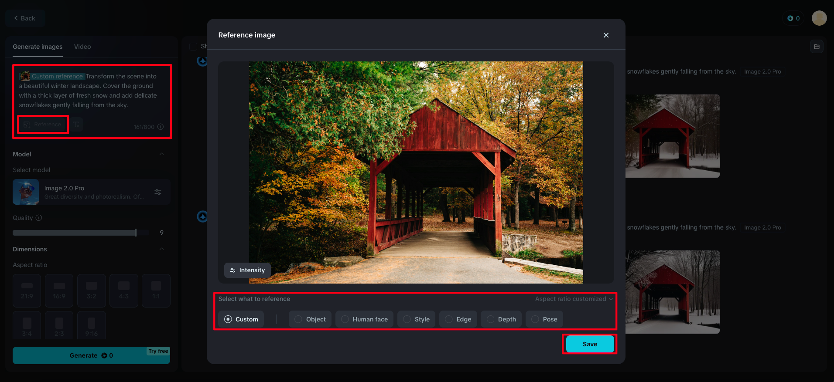Select the 21:9 aspect ratio
This screenshot has height=382, width=834.
(x=27, y=291)
